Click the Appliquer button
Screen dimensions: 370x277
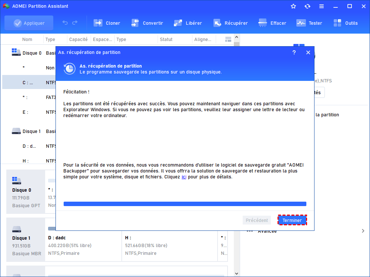coord(29,23)
